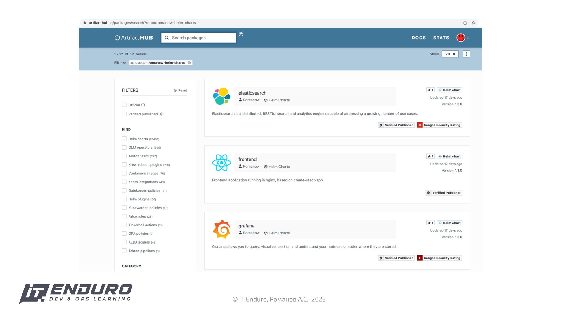Open the Show 20 results dropdown
Screen dimensions: 561x315
pyautogui.click(x=450, y=54)
